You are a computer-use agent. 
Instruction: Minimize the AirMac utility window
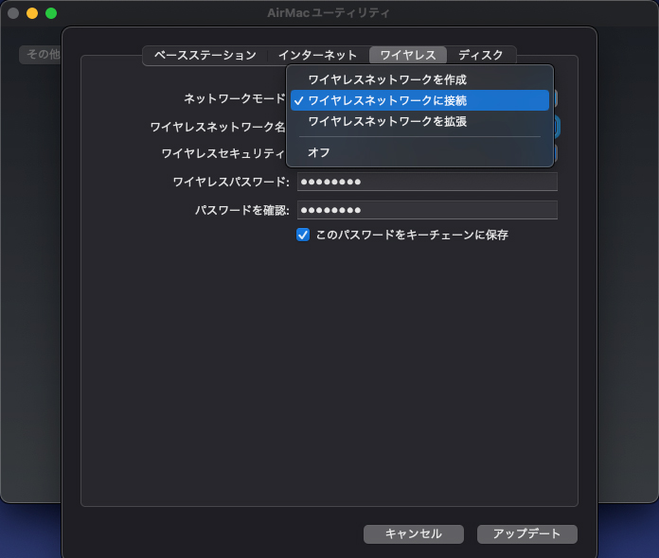click(32, 13)
